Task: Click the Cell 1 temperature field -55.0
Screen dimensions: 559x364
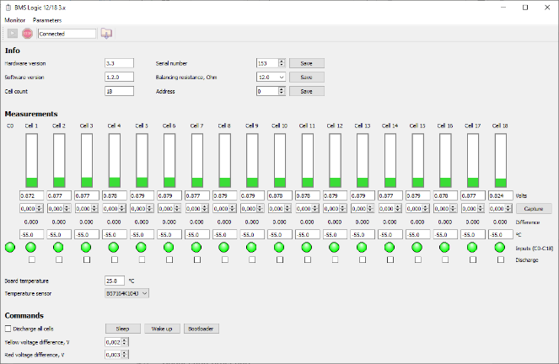Action: (x=31, y=234)
